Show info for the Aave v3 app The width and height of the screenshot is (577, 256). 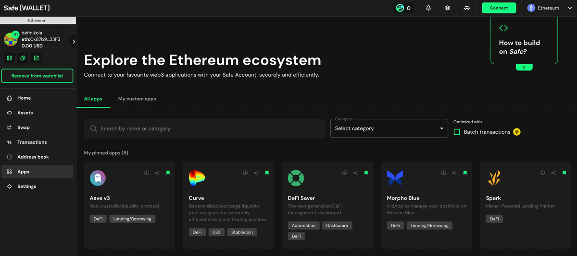[147, 173]
